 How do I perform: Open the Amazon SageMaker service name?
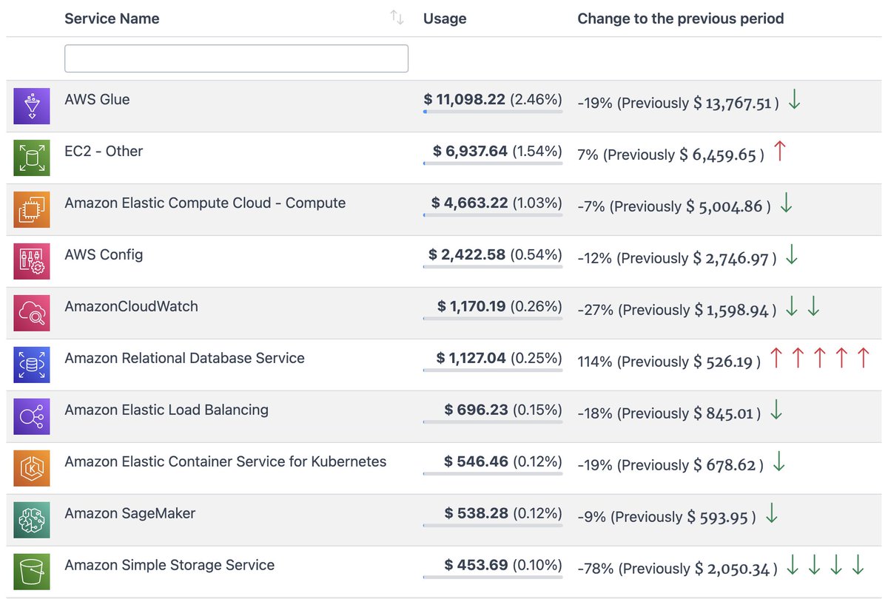(x=130, y=513)
